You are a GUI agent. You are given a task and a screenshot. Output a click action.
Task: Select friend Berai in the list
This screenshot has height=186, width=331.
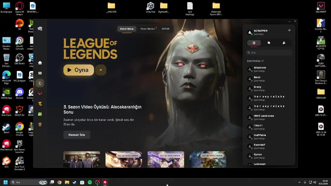(269, 79)
